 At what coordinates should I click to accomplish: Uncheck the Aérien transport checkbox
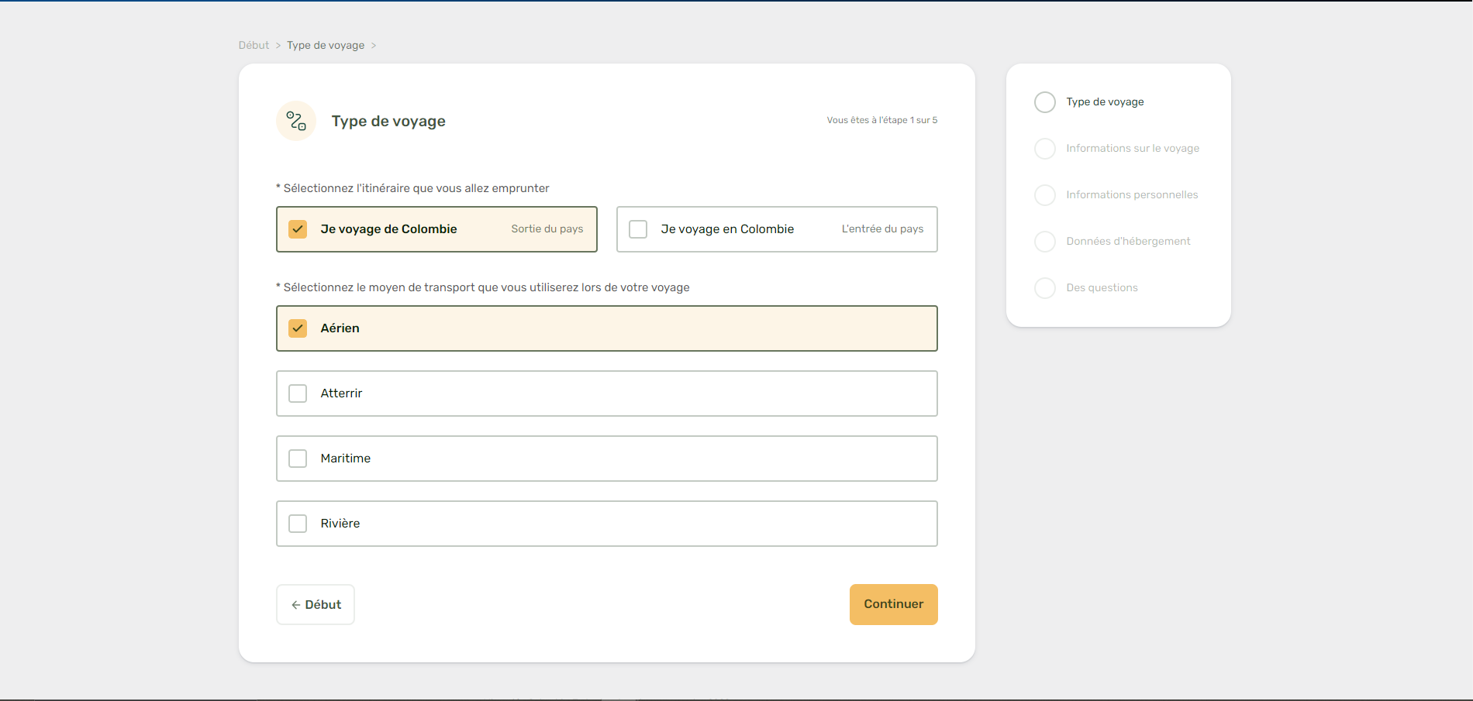pyautogui.click(x=298, y=328)
